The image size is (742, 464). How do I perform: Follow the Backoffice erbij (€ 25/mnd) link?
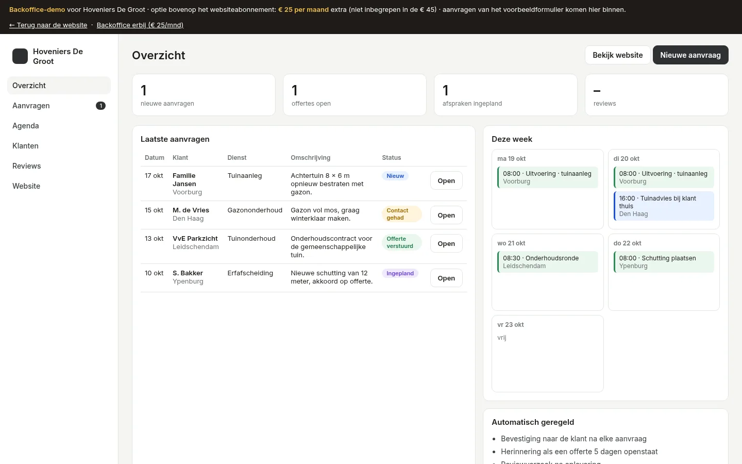coord(140,25)
